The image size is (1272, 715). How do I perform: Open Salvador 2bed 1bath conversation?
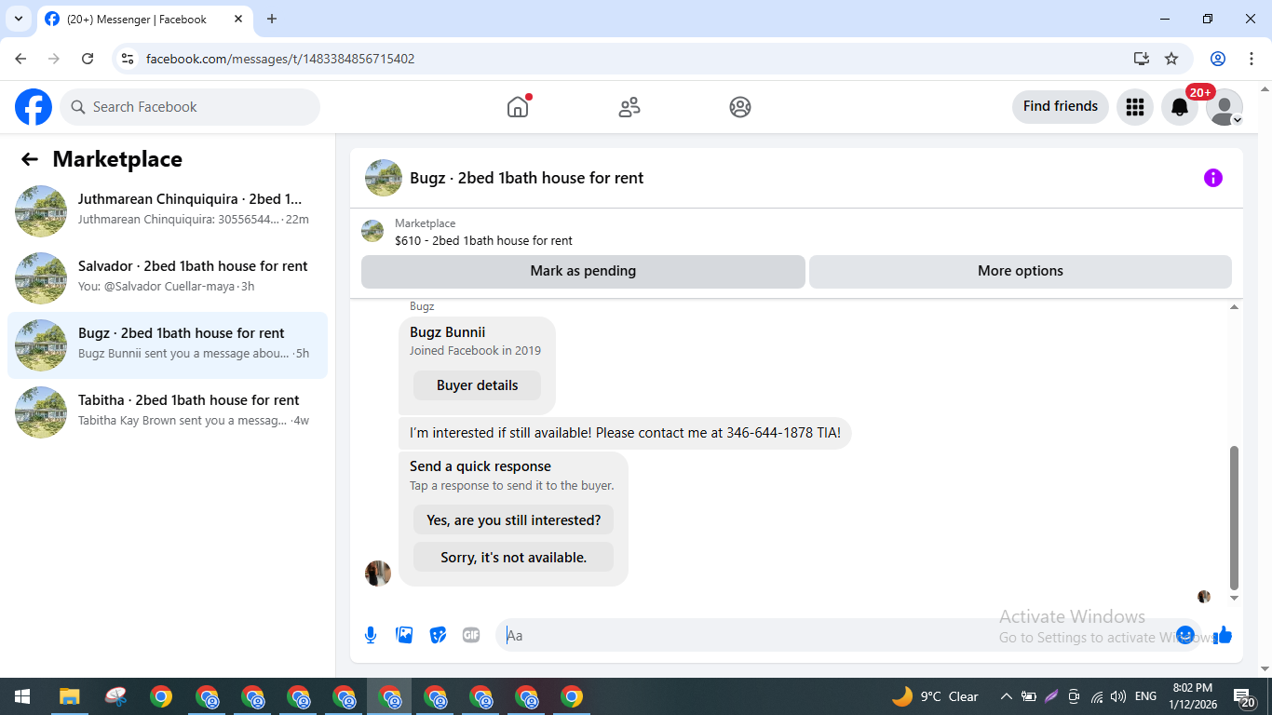pos(168,278)
